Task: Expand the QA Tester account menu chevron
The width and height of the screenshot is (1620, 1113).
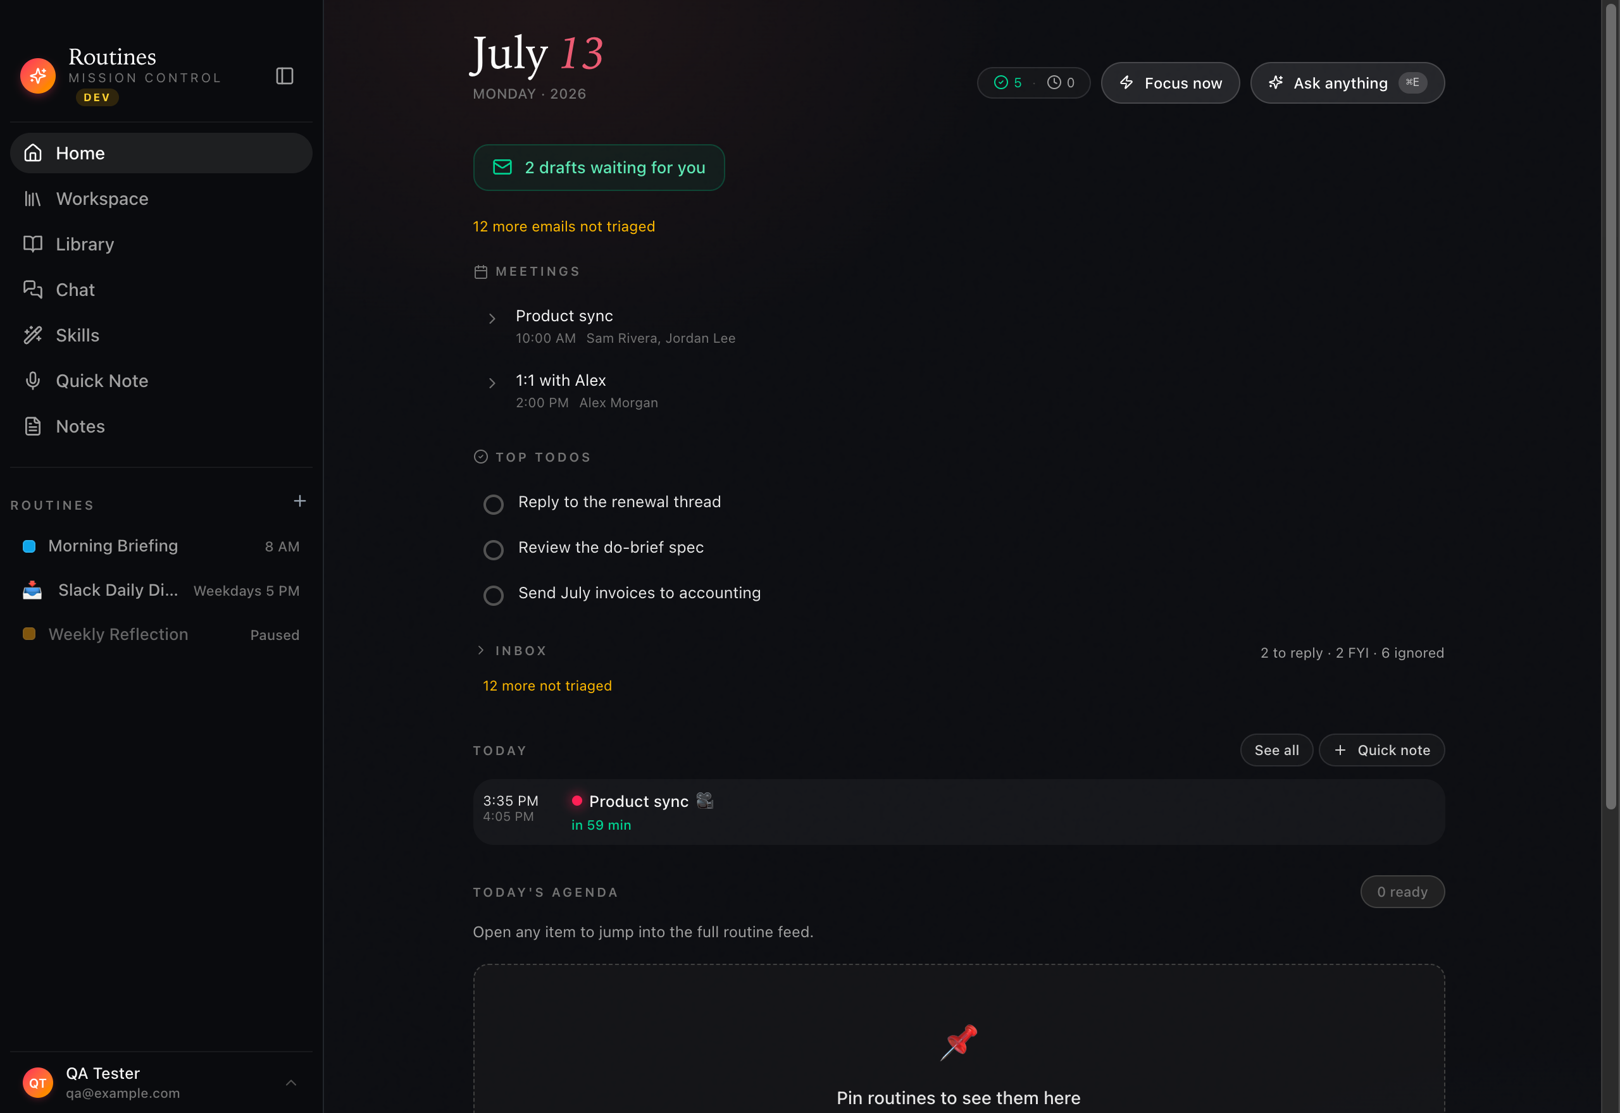Action: click(x=291, y=1083)
